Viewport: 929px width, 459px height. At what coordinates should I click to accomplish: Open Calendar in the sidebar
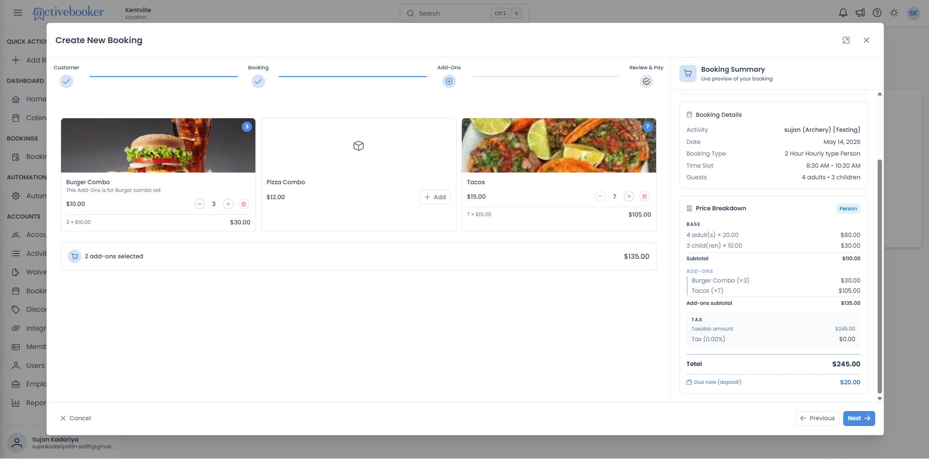coord(29,118)
